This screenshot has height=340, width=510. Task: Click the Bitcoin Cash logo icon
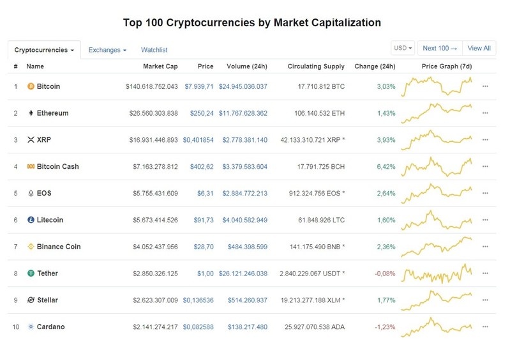tap(31, 166)
